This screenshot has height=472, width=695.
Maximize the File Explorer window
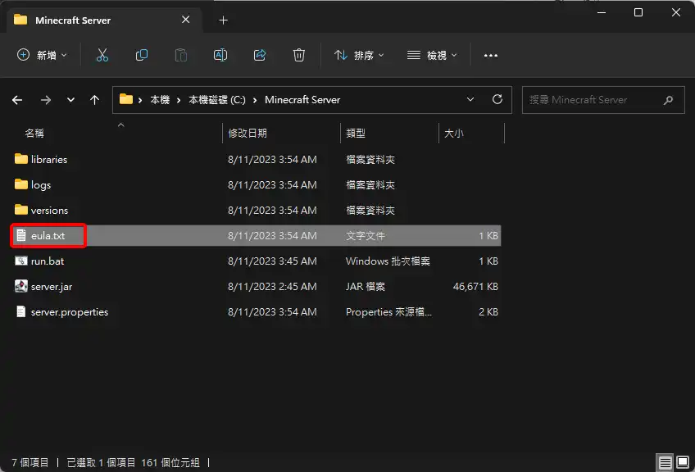click(638, 12)
